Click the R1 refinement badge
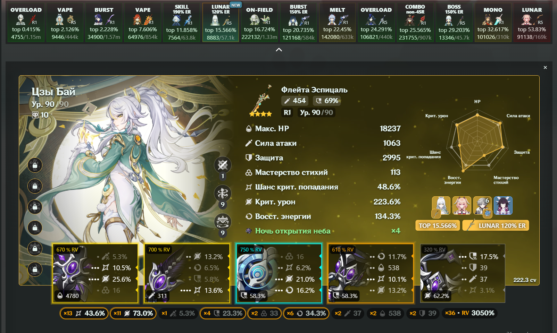The image size is (557, 333). coord(287,112)
